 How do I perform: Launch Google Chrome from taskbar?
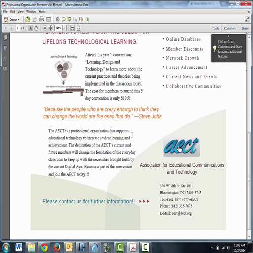click(44, 248)
